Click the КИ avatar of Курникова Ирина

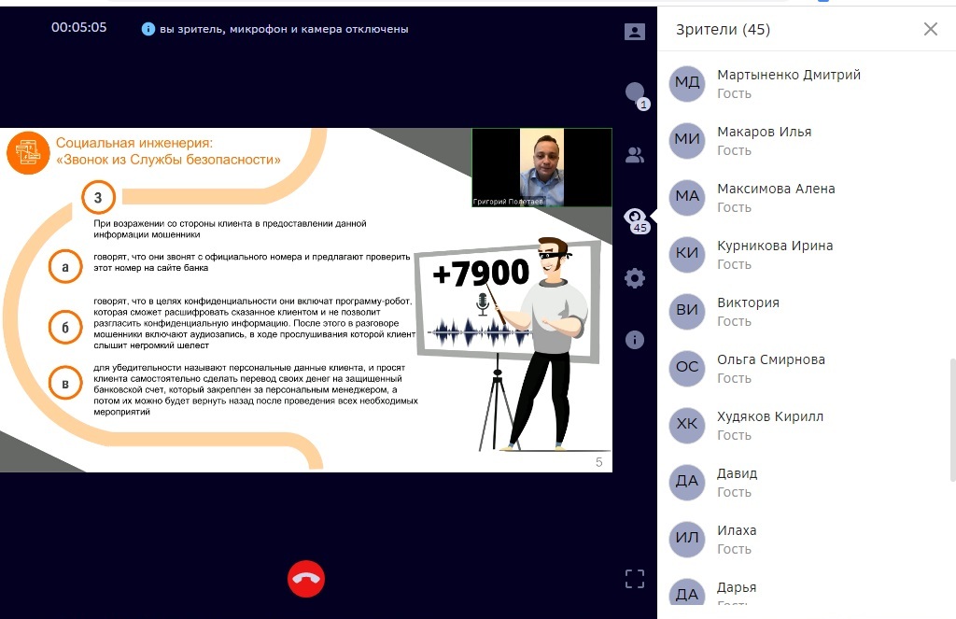(x=687, y=254)
